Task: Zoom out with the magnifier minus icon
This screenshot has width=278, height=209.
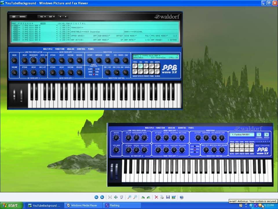Action: (x=135, y=197)
